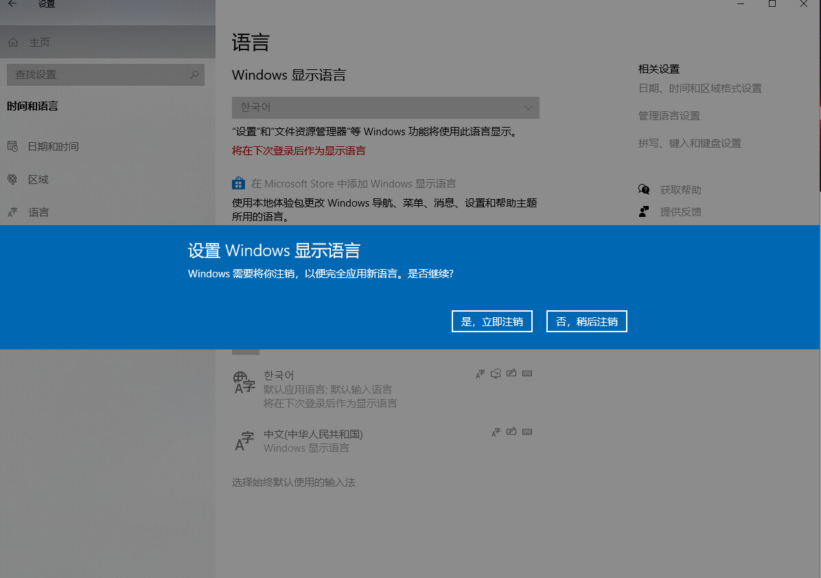
Task: Select 语言 in the left sidebar
Action: (x=38, y=212)
